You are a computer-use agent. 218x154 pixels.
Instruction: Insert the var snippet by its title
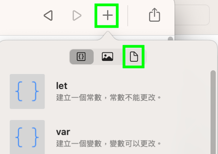63,132
